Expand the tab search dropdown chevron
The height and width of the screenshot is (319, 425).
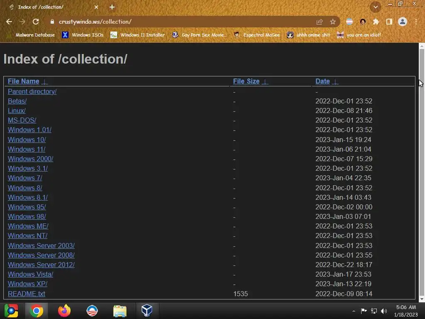click(x=375, y=7)
